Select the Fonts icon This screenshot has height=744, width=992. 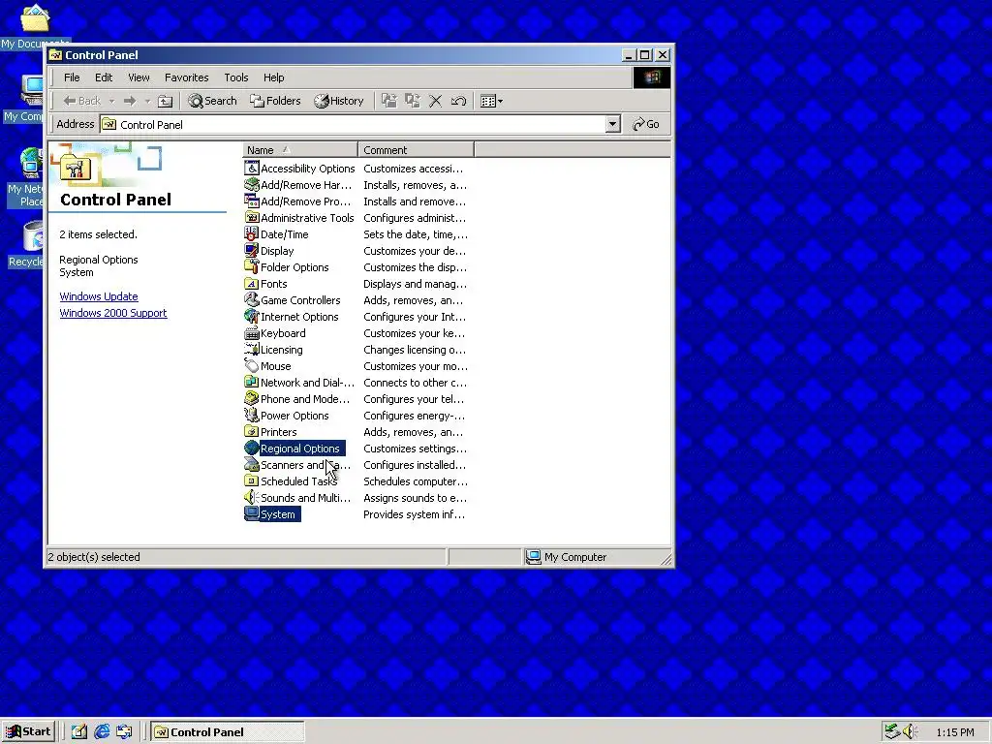[x=251, y=284]
